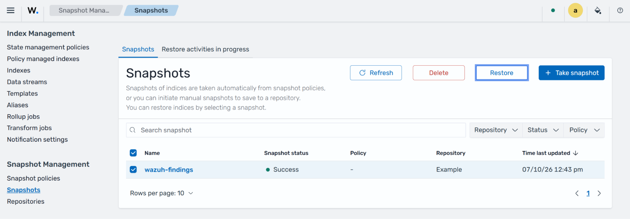
Task: Open the Policy filter dropdown
Action: [x=584, y=130]
